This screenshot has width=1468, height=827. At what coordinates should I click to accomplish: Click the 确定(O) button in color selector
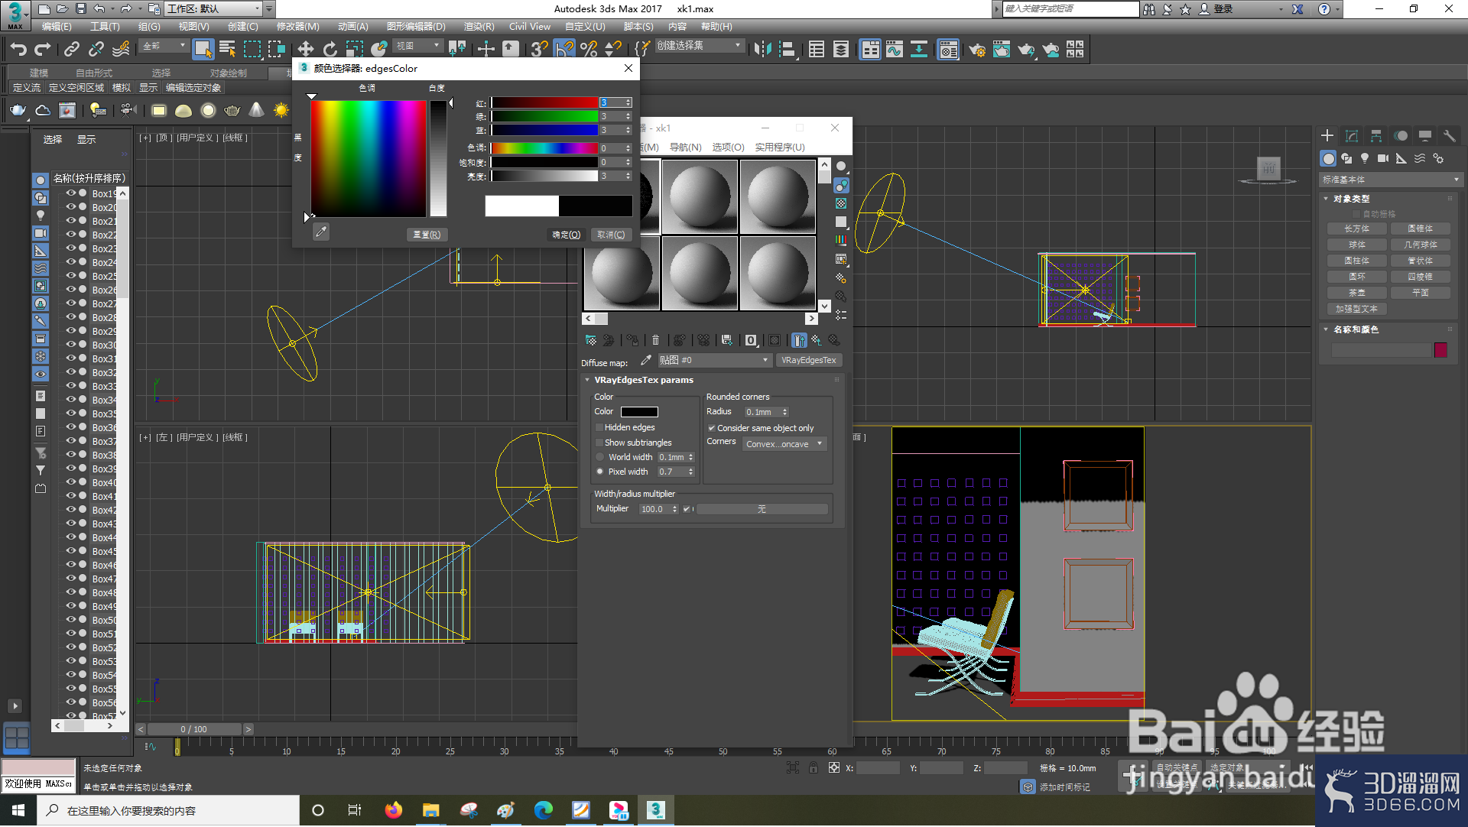(567, 235)
